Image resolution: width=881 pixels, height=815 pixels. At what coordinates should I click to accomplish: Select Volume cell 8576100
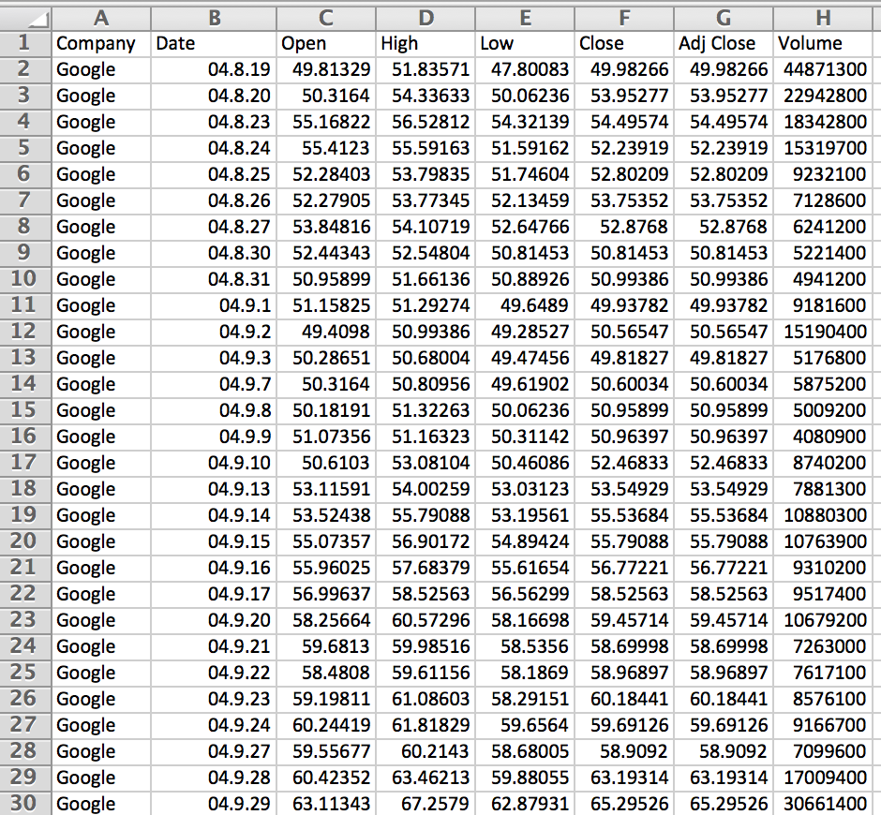click(823, 699)
